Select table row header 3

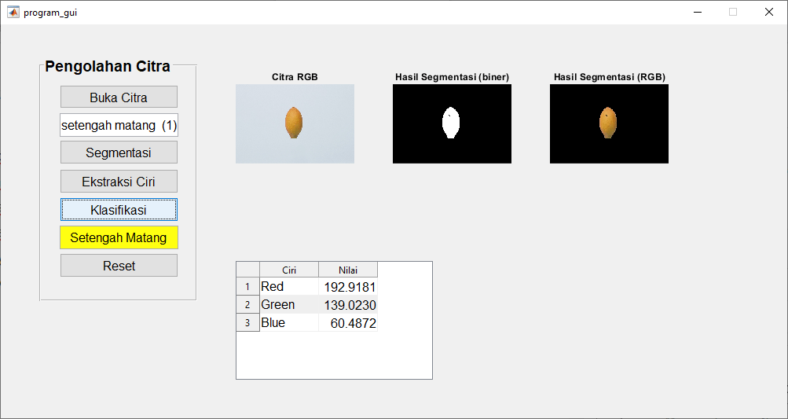click(x=247, y=323)
